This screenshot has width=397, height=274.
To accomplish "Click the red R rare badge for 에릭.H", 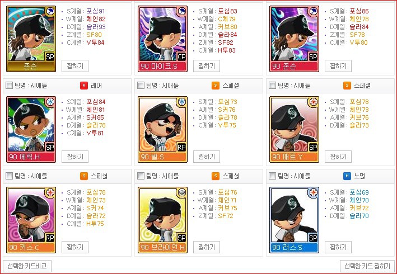I will [x=84, y=86].
